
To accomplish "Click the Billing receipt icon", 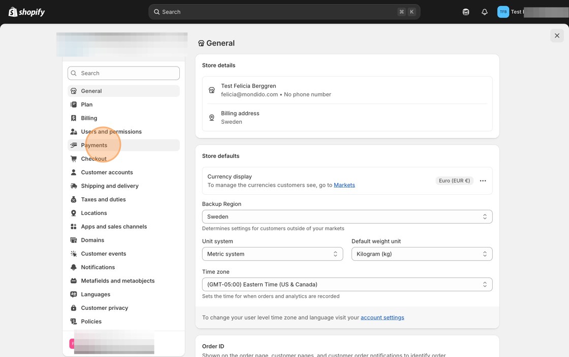I will tap(74, 118).
